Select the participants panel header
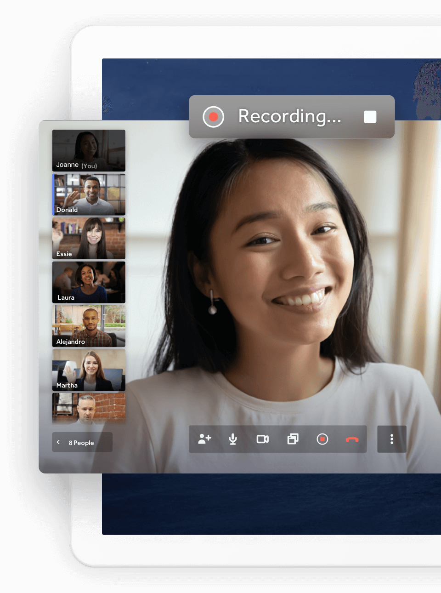The image size is (441, 593). (x=82, y=442)
